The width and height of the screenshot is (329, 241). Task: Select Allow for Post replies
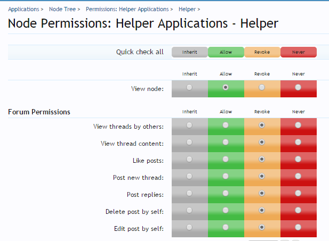pyautogui.click(x=226, y=194)
